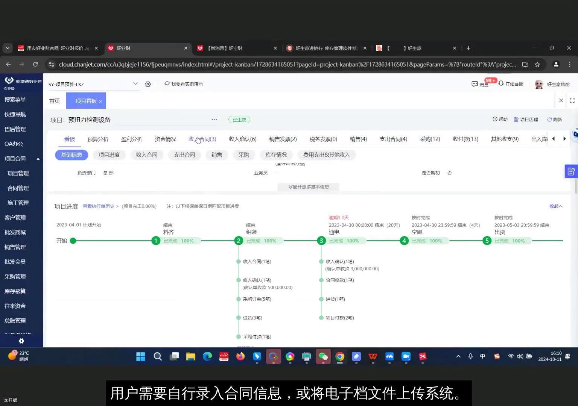View 项目历程 project history
Viewport: 578px width, 406px height.
526,119
